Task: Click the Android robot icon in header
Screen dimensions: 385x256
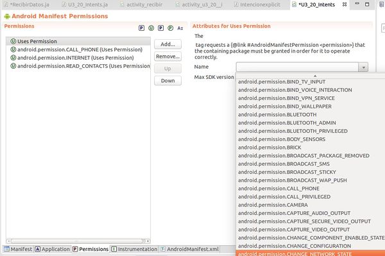Action: pos(7,17)
